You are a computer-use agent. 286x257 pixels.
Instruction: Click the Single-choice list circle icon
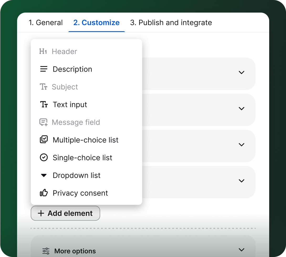click(x=44, y=157)
